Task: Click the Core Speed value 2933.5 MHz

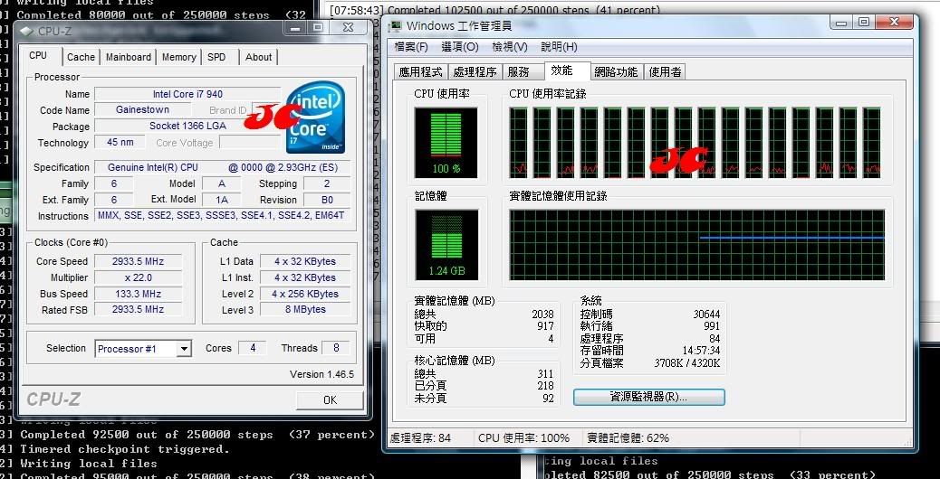Action: coord(138,261)
